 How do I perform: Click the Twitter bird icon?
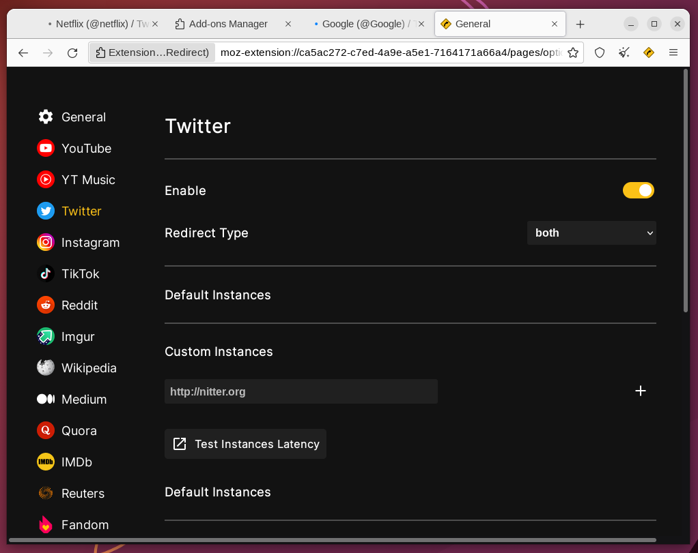point(45,211)
